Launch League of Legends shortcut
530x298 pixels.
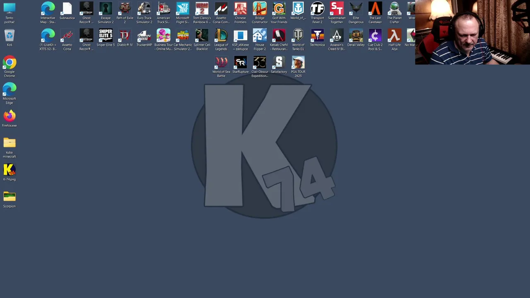point(221,40)
